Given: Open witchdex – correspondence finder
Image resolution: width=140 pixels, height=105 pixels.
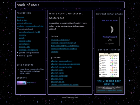Looking at the screenshot, I should click(30, 26).
